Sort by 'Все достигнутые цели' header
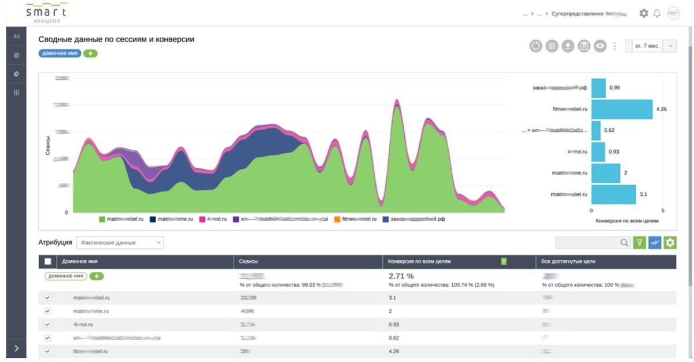 [x=569, y=262]
